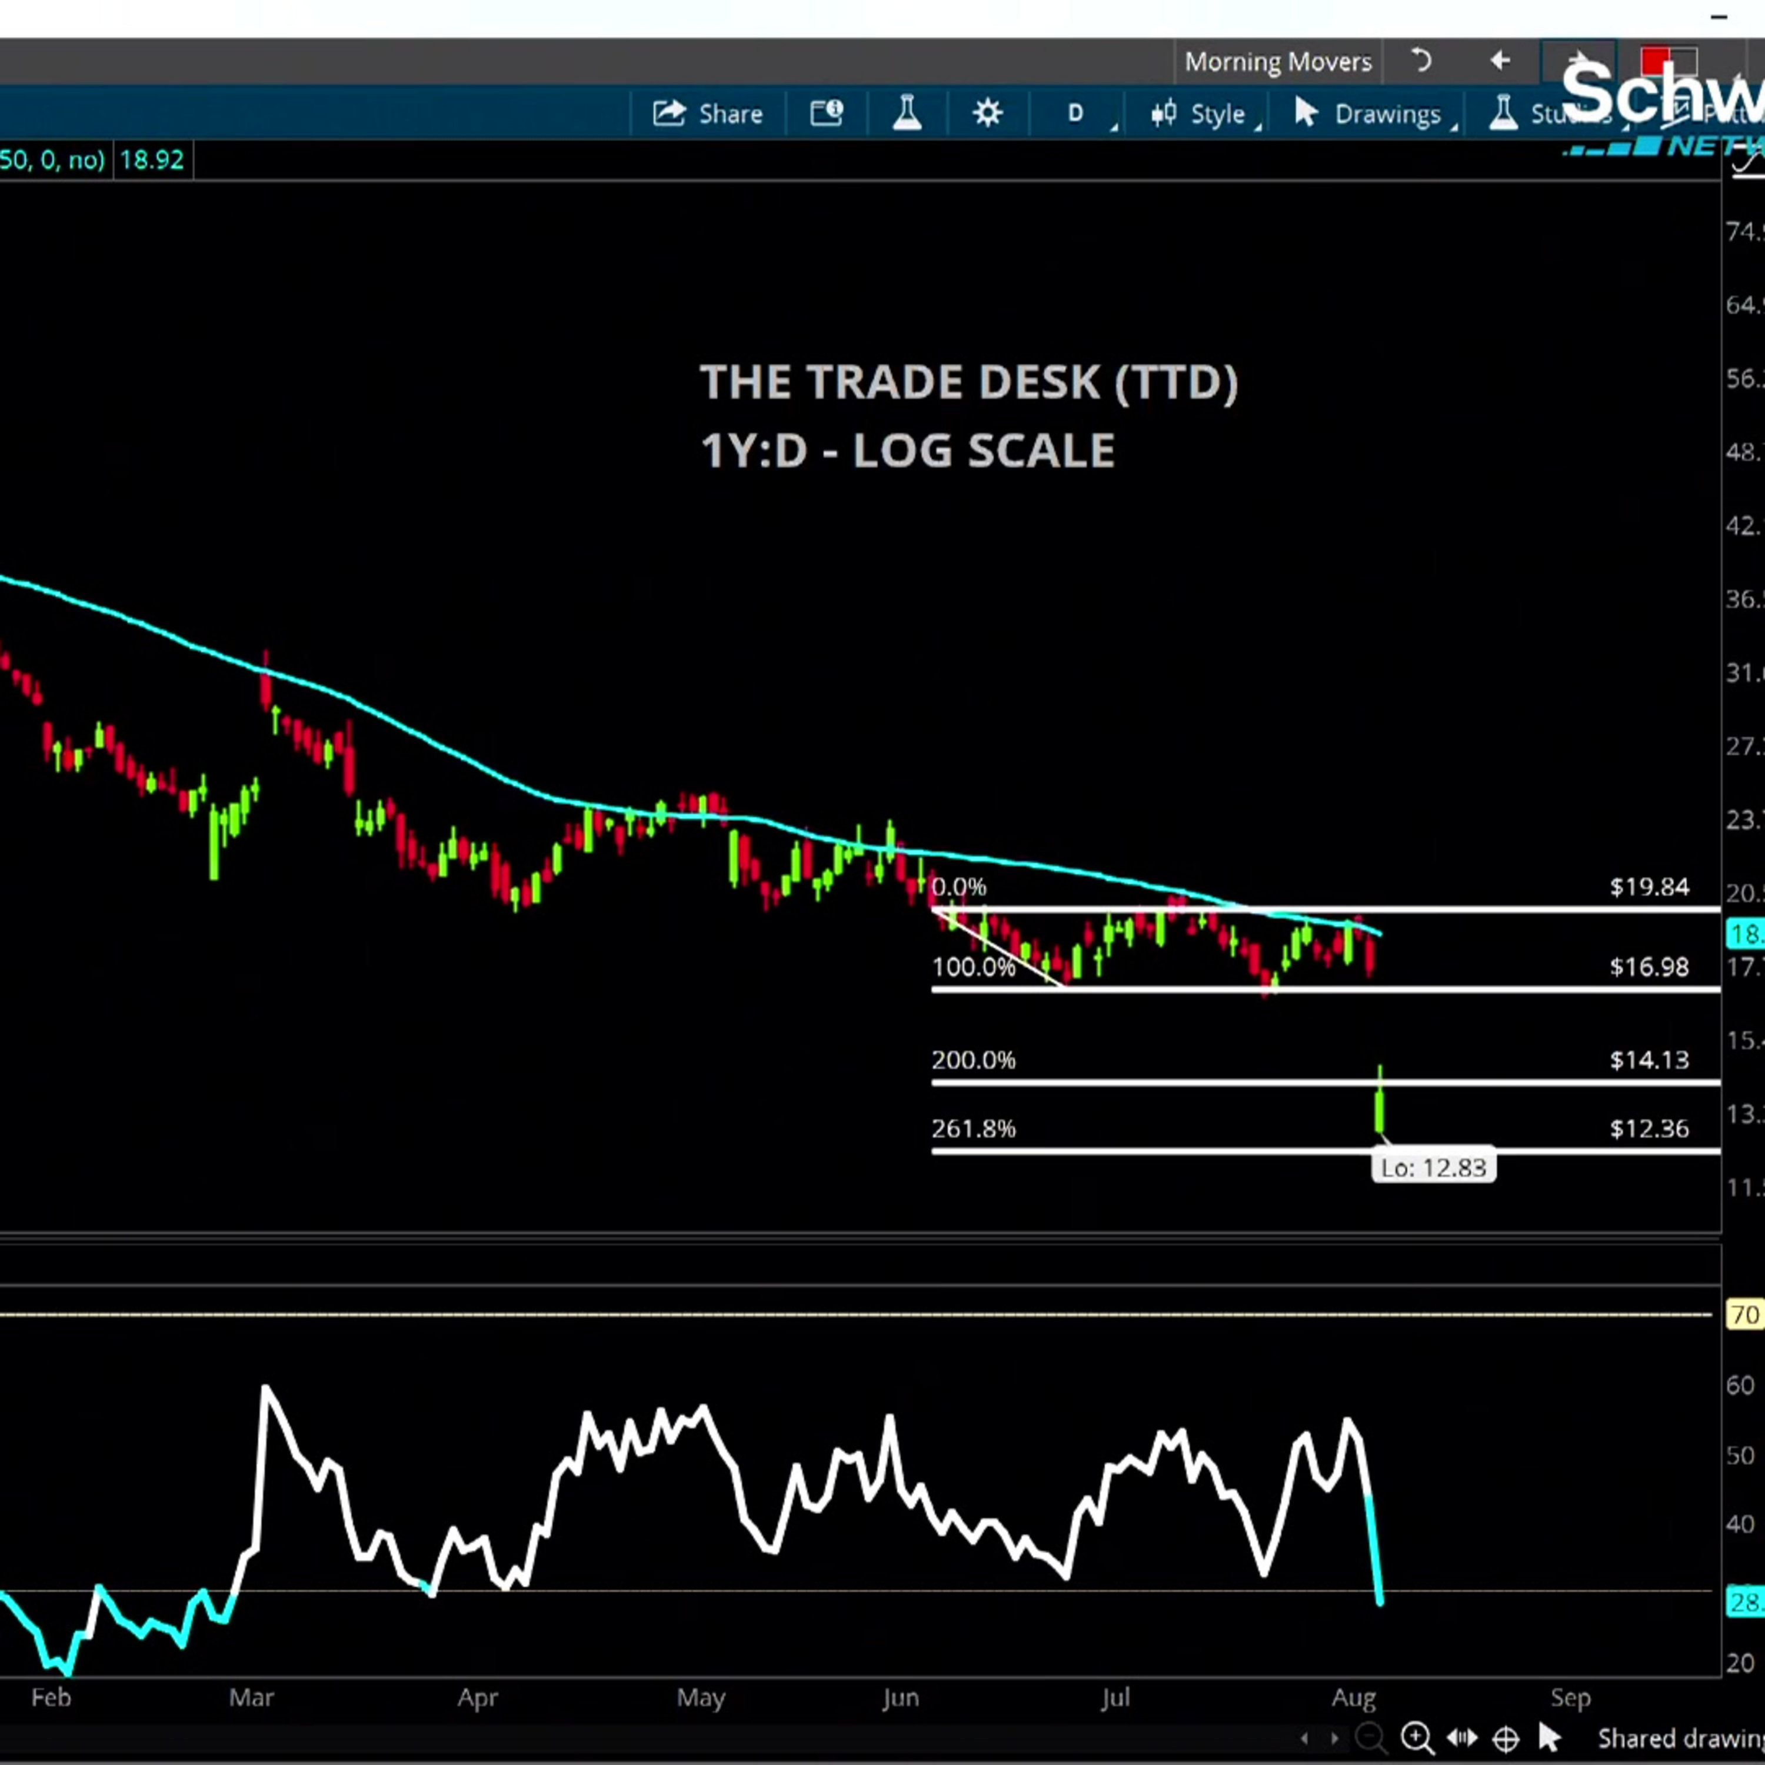This screenshot has width=1765, height=1765.
Task: Click the scroll left small arrow
Action: pos(1304,1739)
